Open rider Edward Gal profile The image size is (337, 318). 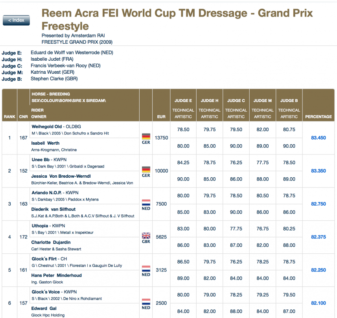[x=44, y=309]
